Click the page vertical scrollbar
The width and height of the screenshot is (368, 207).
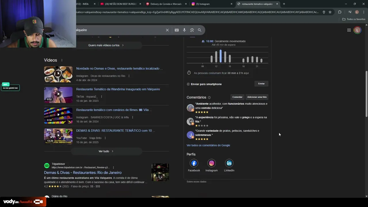[366, 94]
